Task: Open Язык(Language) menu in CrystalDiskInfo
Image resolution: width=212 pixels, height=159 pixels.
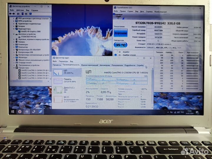Action: pyautogui.click(x=160, y=11)
